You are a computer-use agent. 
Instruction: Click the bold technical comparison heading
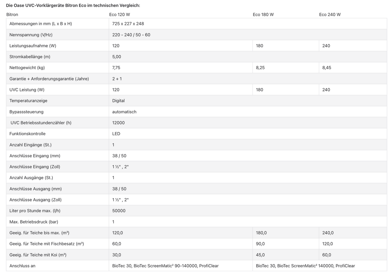(x=73, y=5)
